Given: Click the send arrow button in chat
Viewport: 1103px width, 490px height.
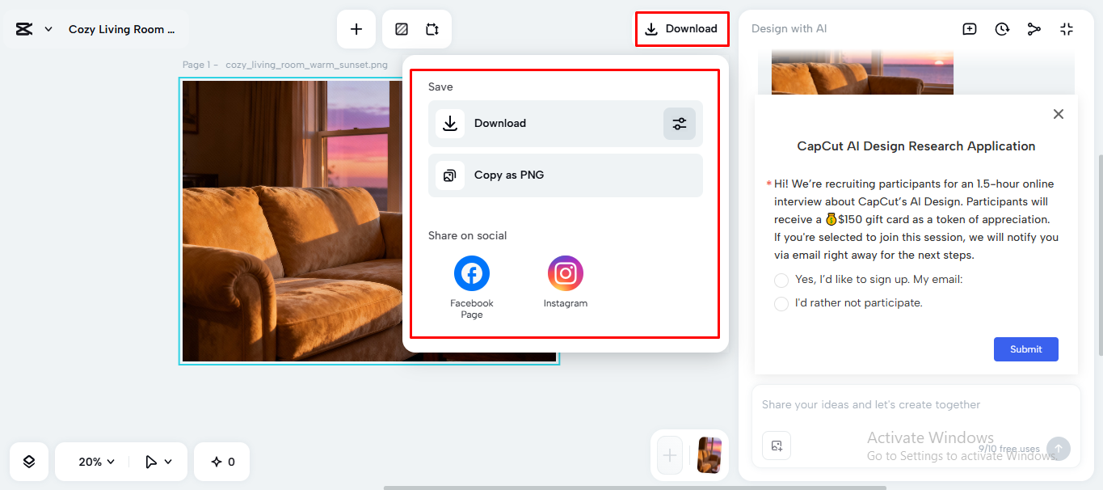Looking at the screenshot, I should point(1059,449).
